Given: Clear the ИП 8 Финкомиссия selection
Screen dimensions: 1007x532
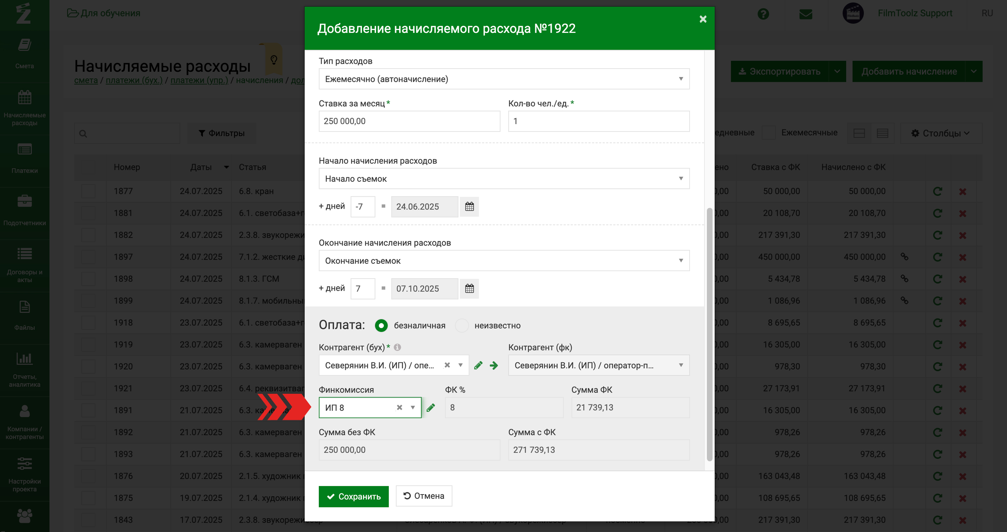Looking at the screenshot, I should pyautogui.click(x=399, y=407).
